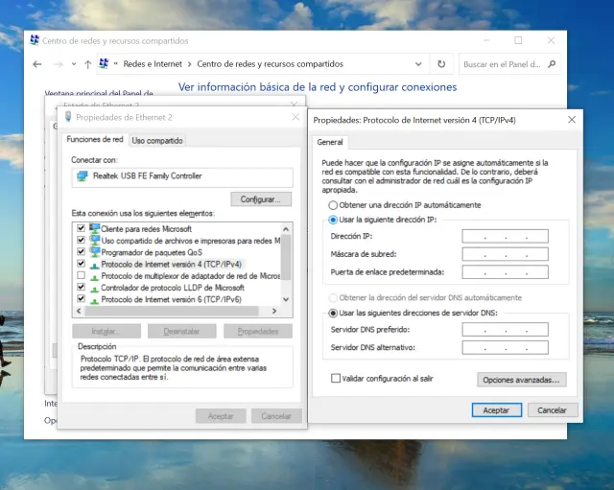Check Validar configuración al salir
The width and height of the screenshot is (614, 490).
tap(335, 379)
